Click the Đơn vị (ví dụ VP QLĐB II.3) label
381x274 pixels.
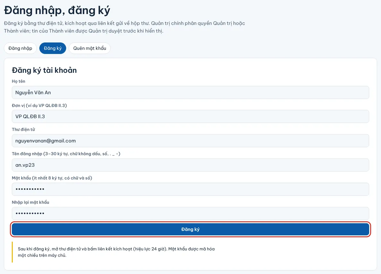point(39,106)
